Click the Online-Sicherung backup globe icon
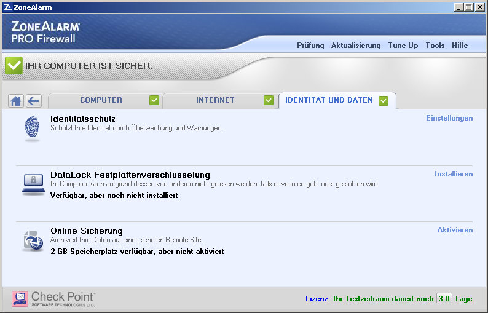Screen dimensions: 488x313 33,240
